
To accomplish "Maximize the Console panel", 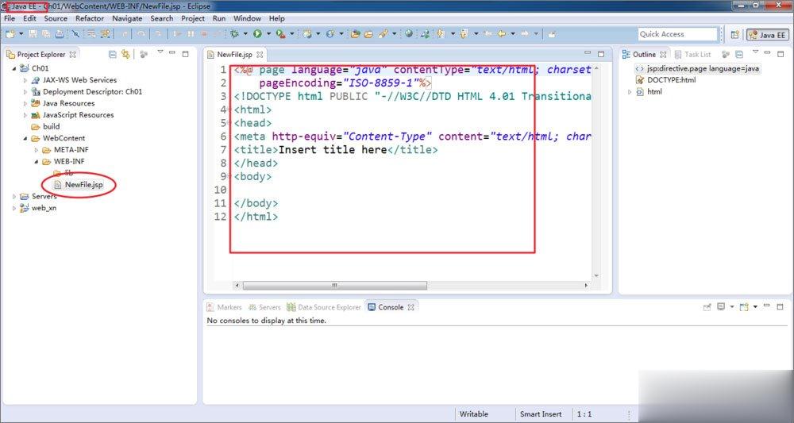I will [x=781, y=306].
